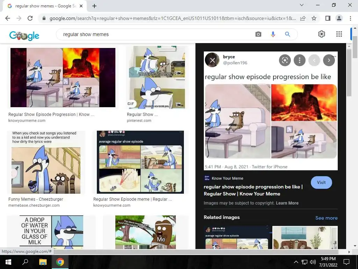Reload the page

30,18
